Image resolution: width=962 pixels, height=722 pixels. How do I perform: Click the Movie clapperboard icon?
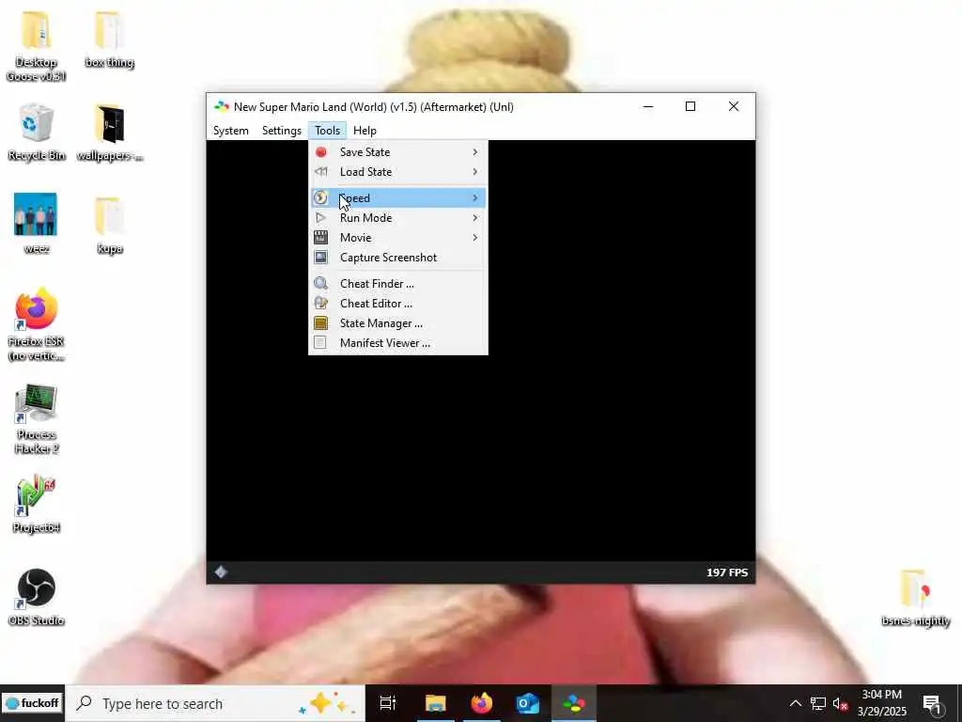[321, 238]
